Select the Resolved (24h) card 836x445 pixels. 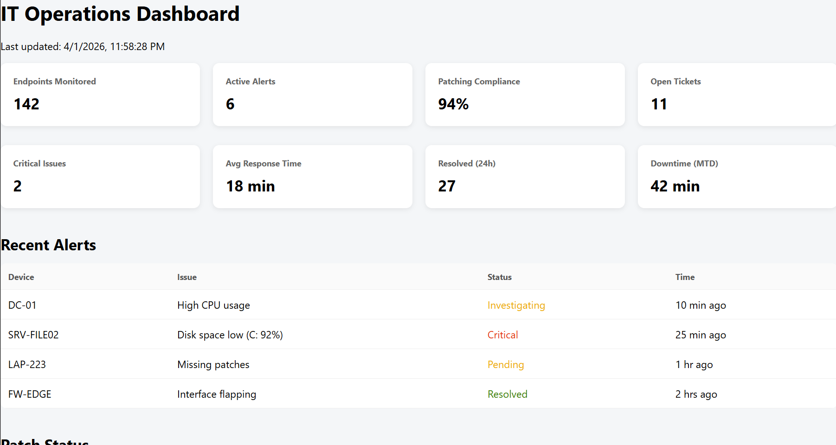[x=524, y=176]
